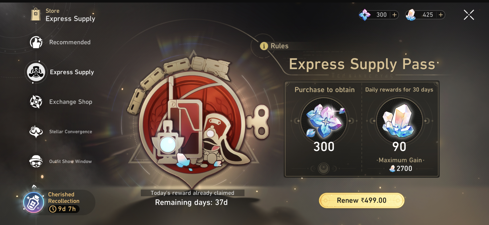Click the Store shopping bag icon
This screenshot has height=225, width=489.
(x=36, y=14)
